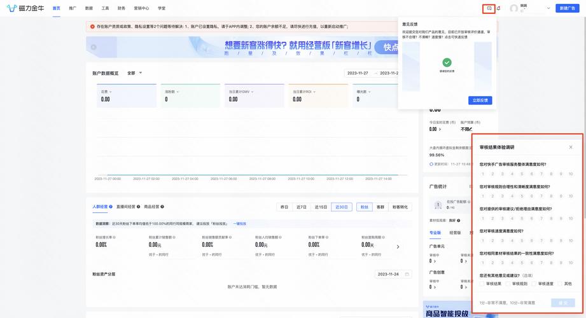Click the refresh icon beside 更新时间
586x318 pixels.
click(431, 164)
